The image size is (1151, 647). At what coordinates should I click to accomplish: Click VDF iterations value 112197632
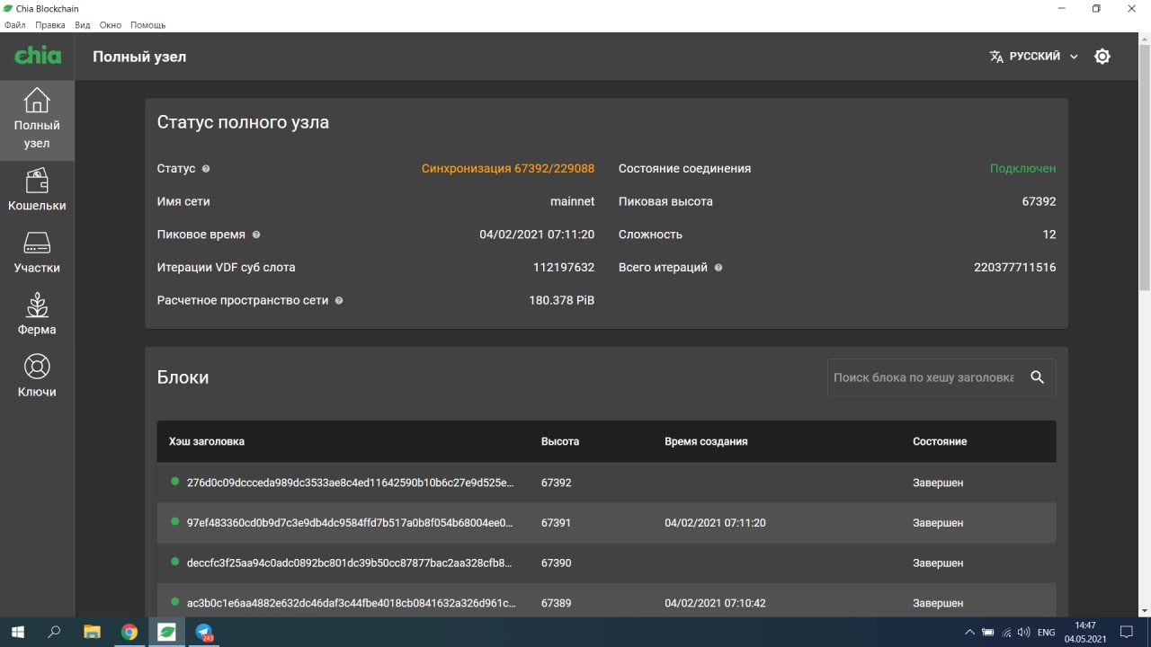(564, 268)
